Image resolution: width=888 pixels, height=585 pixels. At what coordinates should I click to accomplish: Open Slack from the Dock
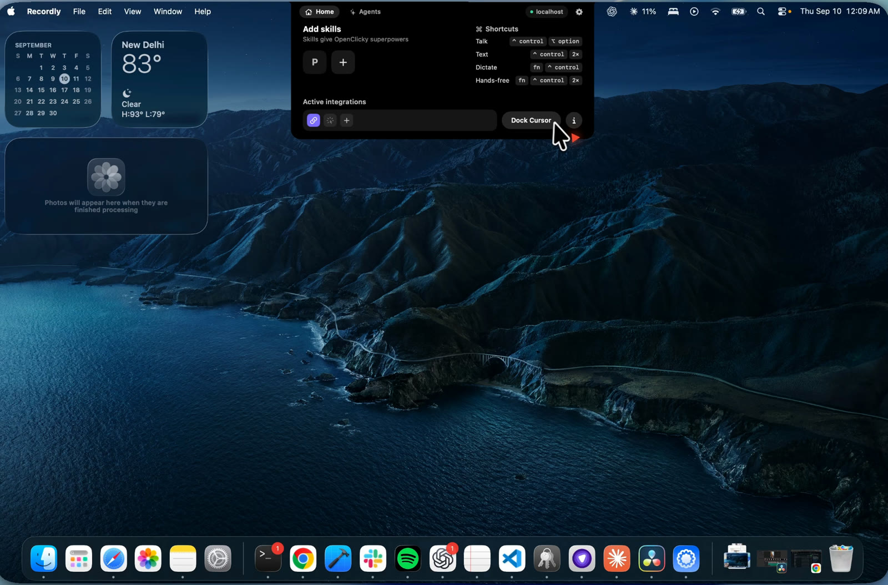tap(373, 558)
